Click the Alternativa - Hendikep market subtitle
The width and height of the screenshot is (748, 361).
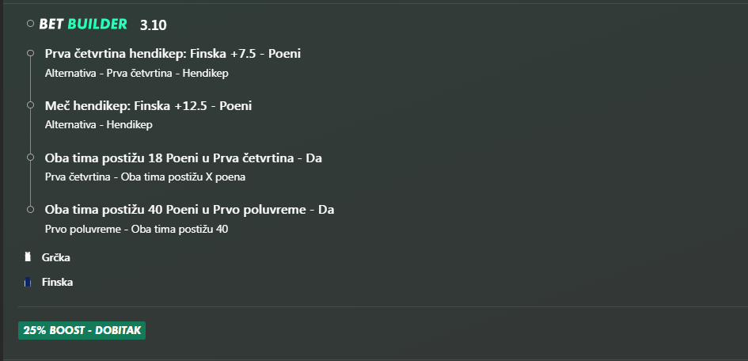point(99,125)
